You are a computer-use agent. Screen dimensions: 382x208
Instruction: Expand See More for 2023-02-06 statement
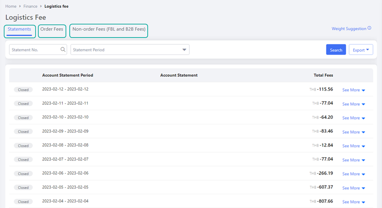(x=353, y=174)
